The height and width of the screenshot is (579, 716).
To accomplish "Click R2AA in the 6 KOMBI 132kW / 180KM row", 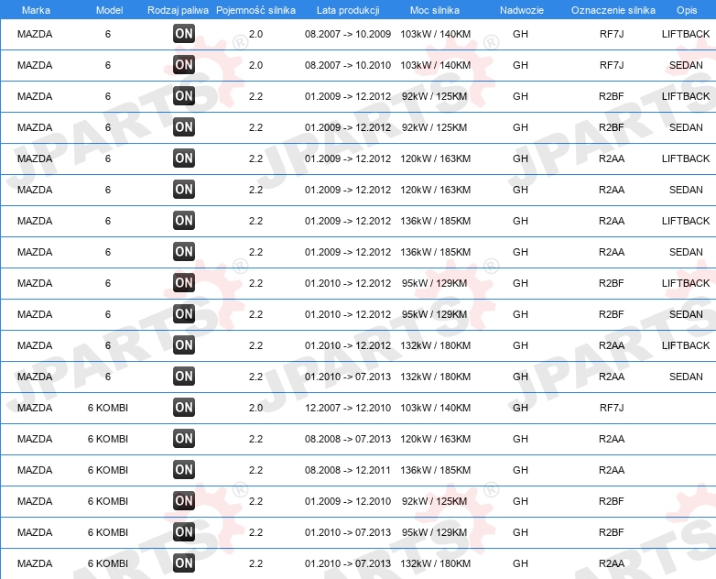I will pyautogui.click(x=612, y=563).
